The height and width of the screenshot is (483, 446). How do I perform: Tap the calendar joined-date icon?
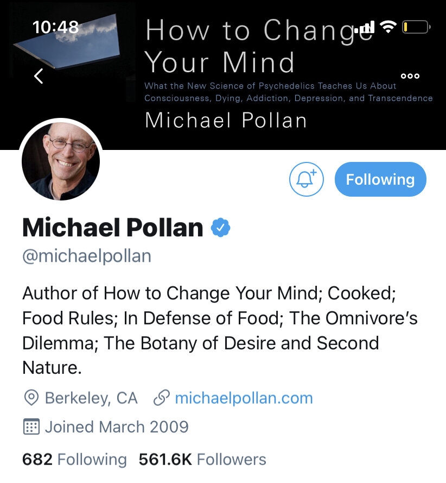click(31, 426)
